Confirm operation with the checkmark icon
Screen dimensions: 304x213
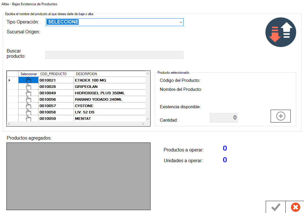click(x=276, y=207)
